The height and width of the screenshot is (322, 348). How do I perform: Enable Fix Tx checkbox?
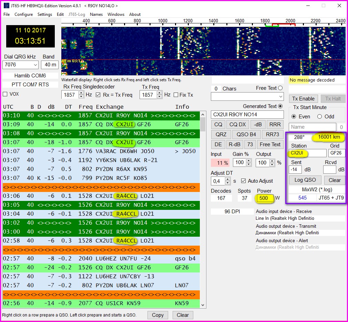click(176, 95)
